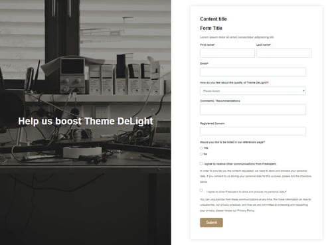Click the Submit button
Screen dimensions: 332x245
(211, 222)
